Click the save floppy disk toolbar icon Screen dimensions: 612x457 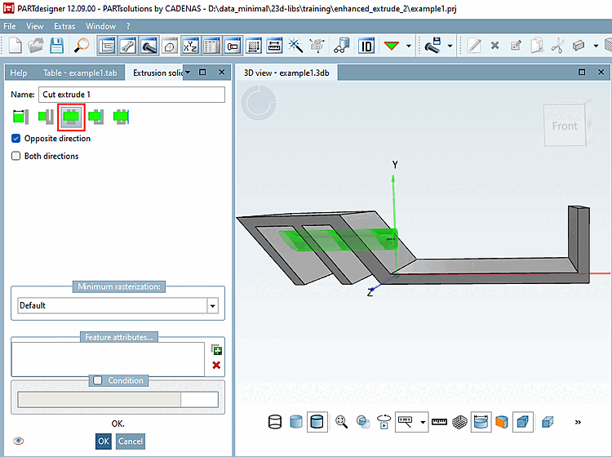click(57, 45)
